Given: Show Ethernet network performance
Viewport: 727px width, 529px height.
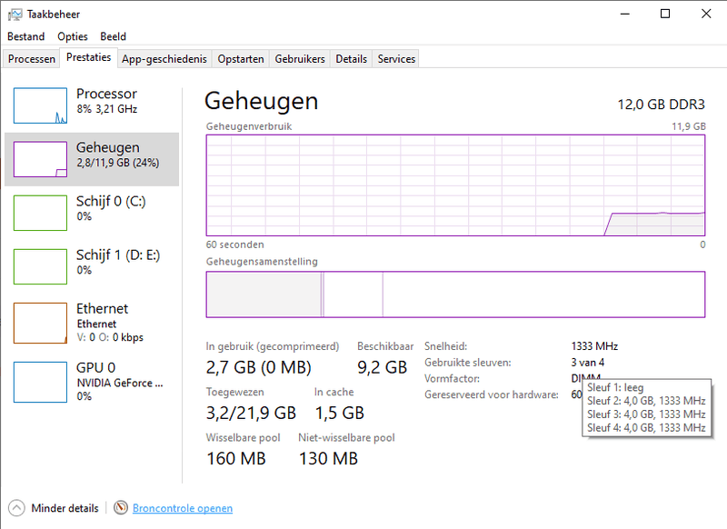Looking at the screenshot, I should click(x=91, y=322).
